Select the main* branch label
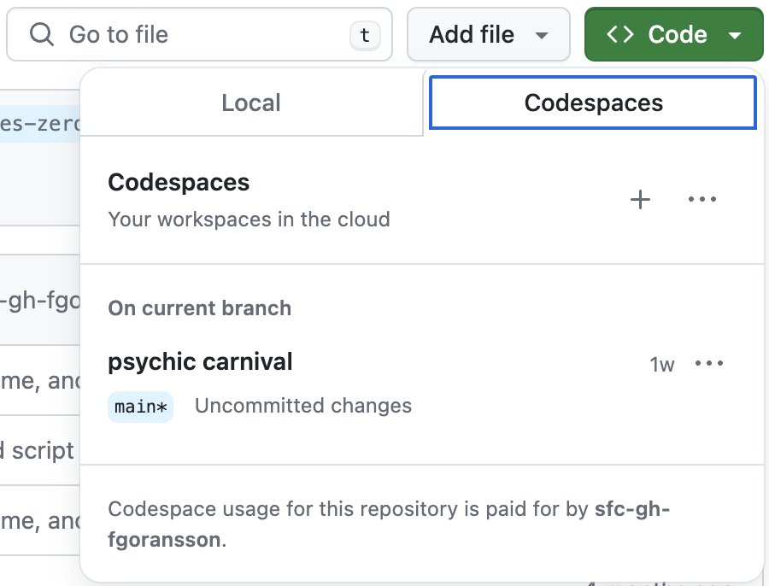 140,407
